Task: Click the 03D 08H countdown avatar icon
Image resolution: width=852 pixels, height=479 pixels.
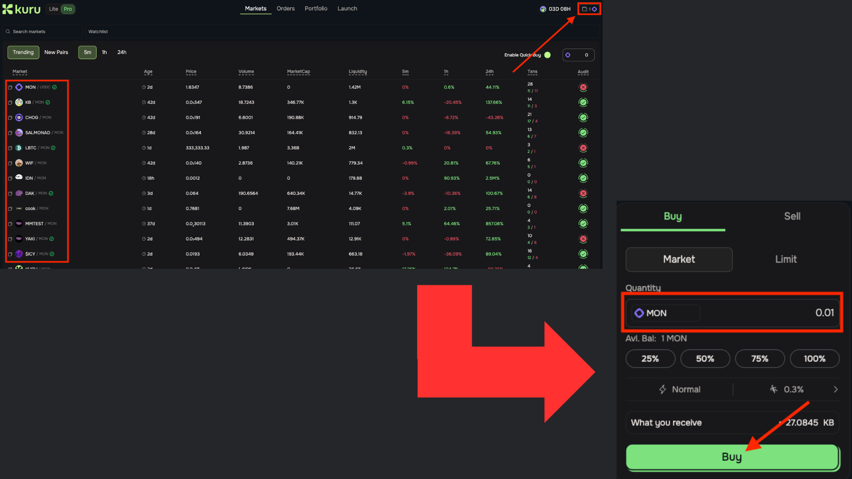Action: (x=543, y=9)
